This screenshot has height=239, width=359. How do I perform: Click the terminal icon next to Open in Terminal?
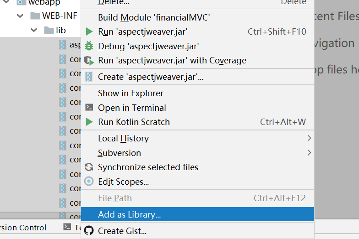89,108
